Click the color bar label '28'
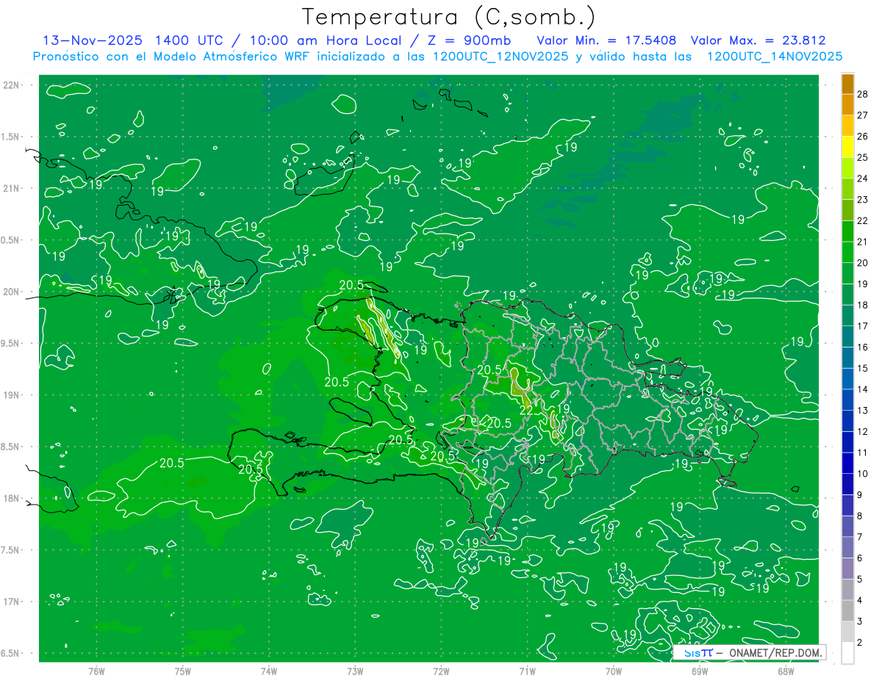Image resolution: width=882 pixels, height=681 pixels. pyautogui.click(x=863, y=94)
